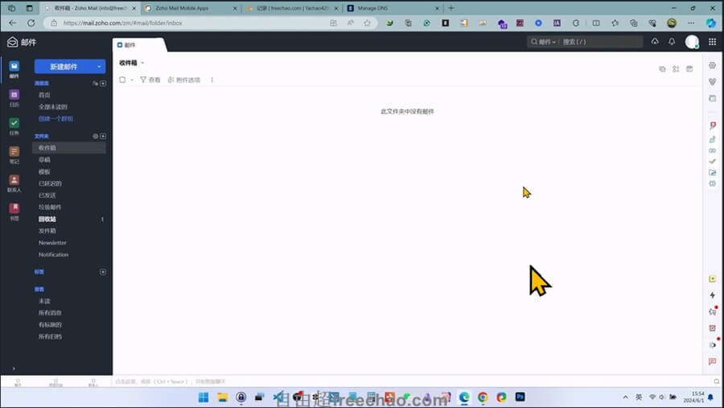Open the dropdown arrow on 新建邮件 button
The image size is (724, 408).
point(99,67)
